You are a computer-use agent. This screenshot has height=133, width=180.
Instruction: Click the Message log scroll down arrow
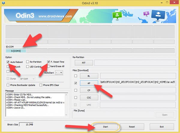point(66,115)
